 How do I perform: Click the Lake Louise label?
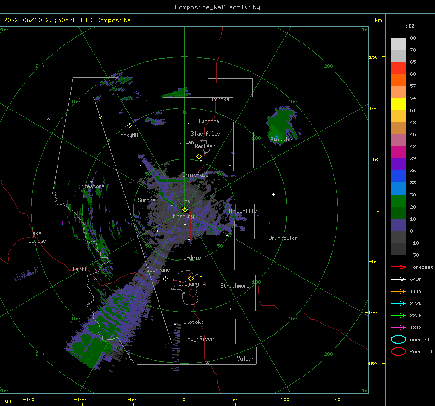[x=37, y=237]
